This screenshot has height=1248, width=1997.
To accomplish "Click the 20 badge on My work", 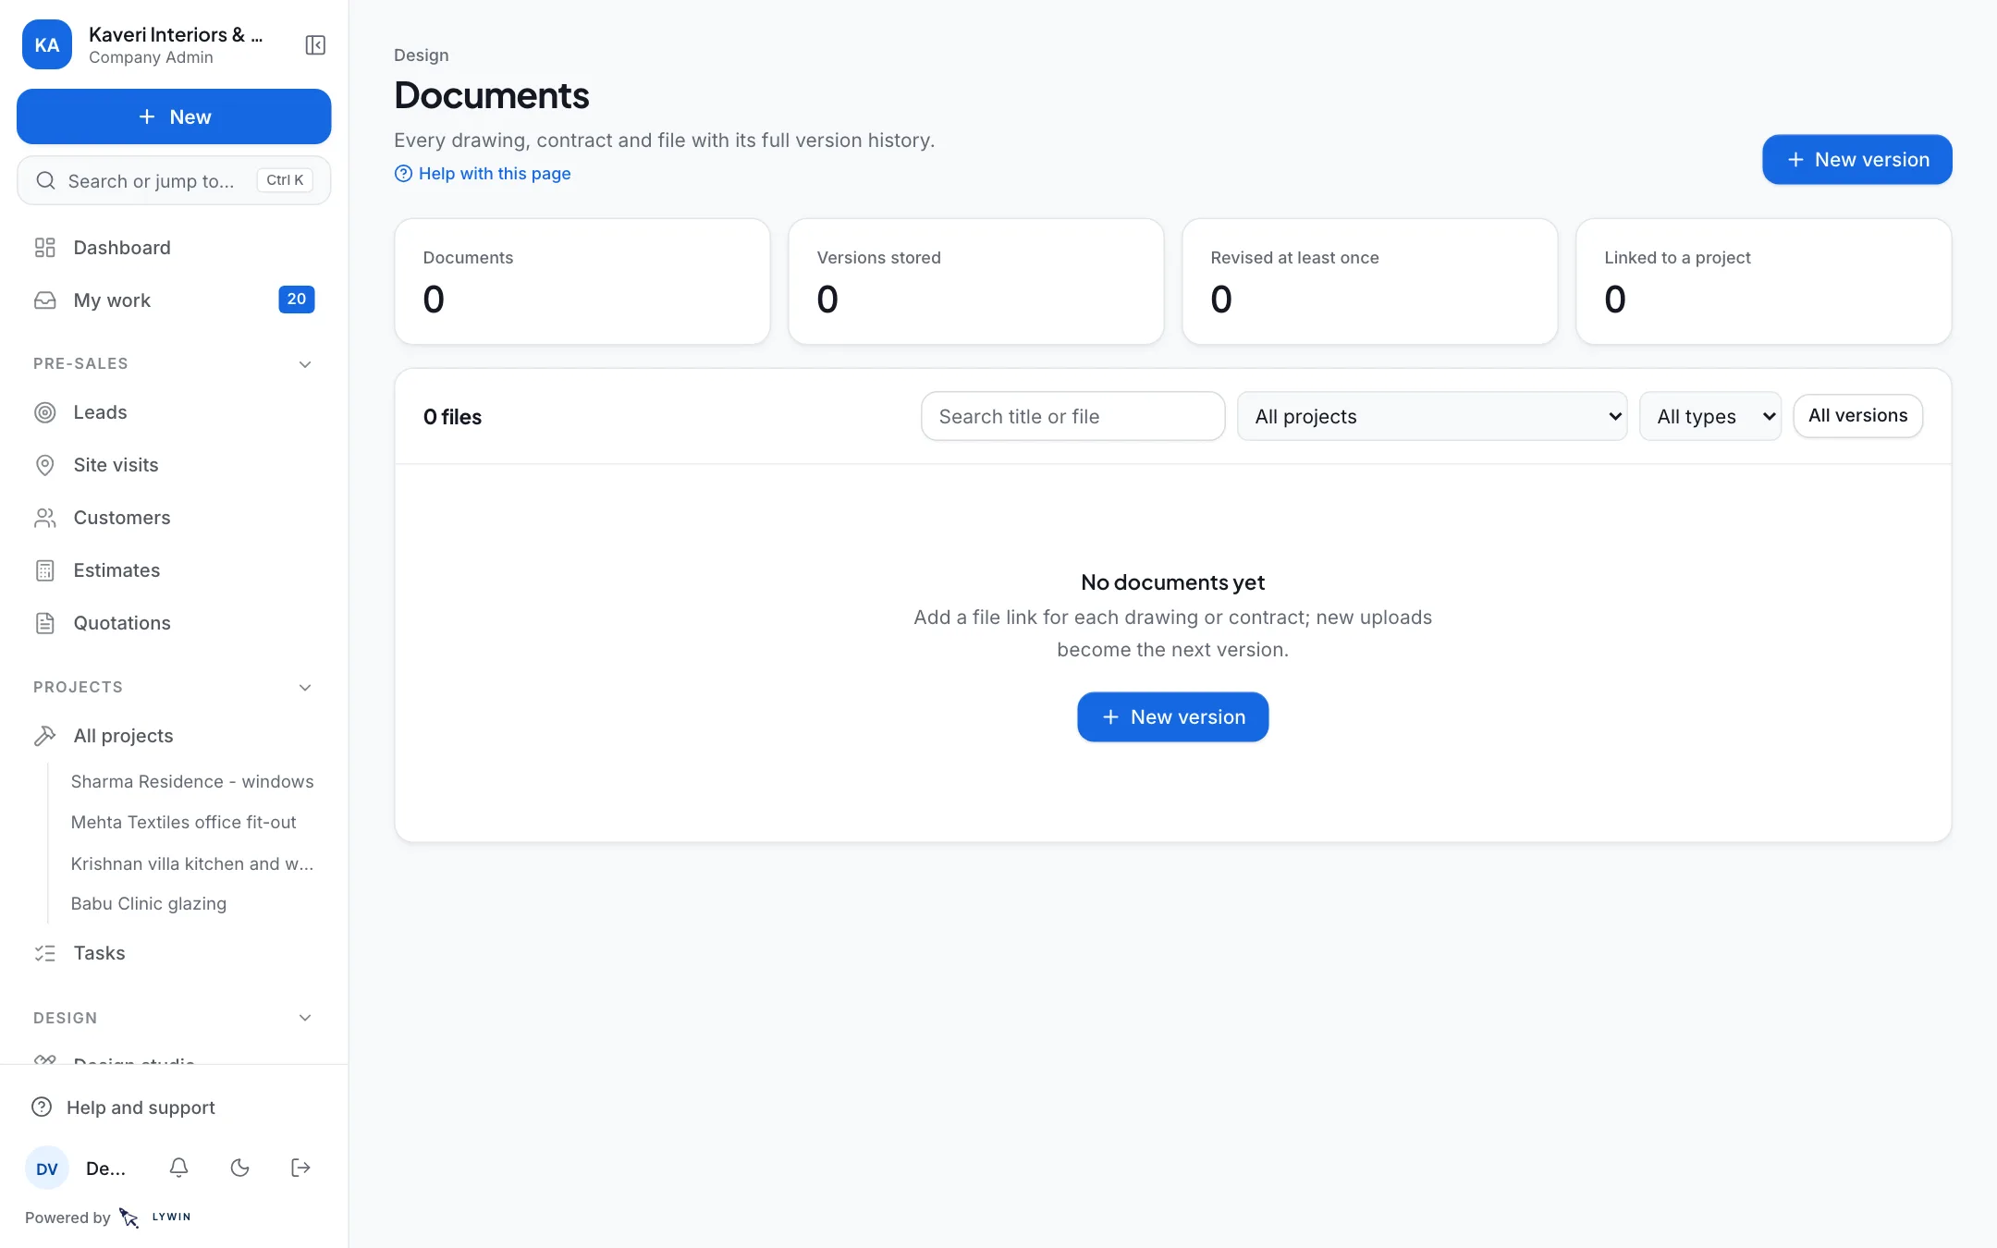I will tap(297, 300).
